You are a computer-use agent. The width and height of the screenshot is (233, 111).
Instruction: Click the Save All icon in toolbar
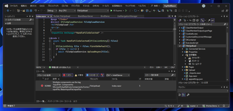(31, 11)
